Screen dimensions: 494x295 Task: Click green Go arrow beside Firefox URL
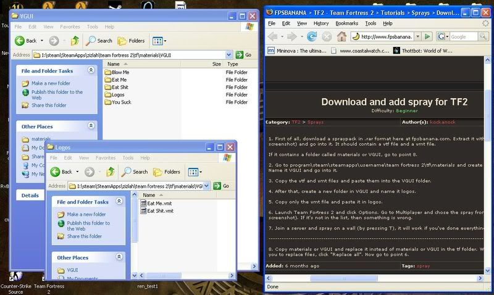click(x=427, y=36)
